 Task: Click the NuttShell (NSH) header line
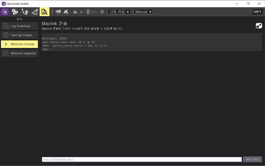point(55,39)
